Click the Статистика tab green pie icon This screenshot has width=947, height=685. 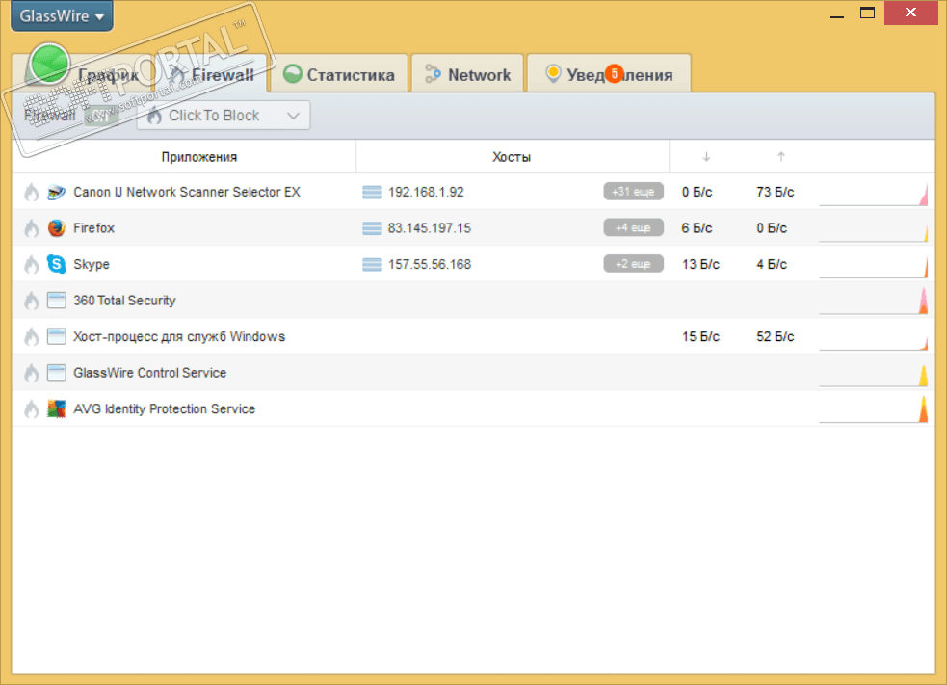coord(292,73)
